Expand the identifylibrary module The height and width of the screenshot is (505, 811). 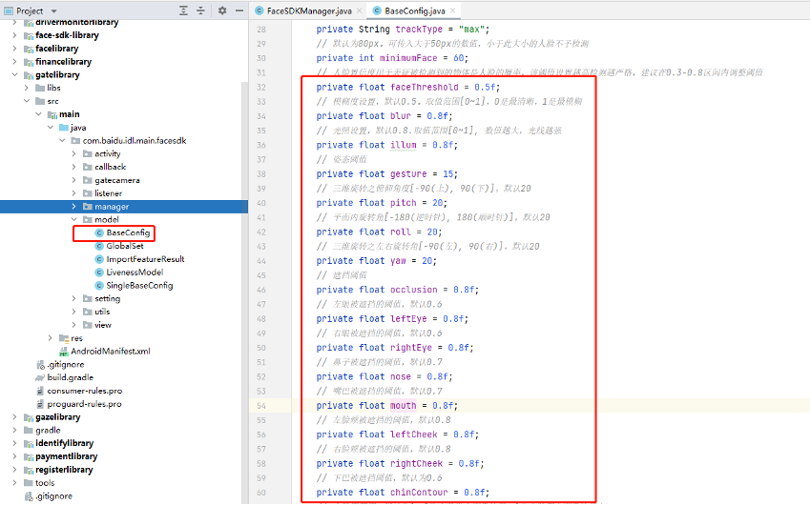point(14,444)
